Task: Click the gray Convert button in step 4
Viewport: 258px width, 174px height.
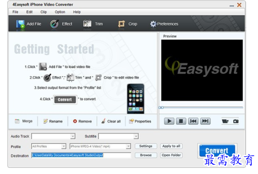Action: tap(65, 100)
